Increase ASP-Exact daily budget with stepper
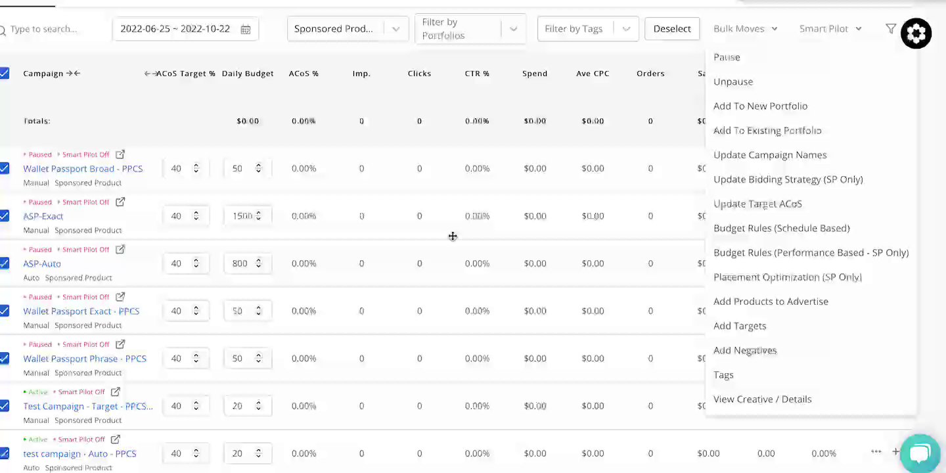The width and height of the screenshot is (946, 473). [258, 213]
